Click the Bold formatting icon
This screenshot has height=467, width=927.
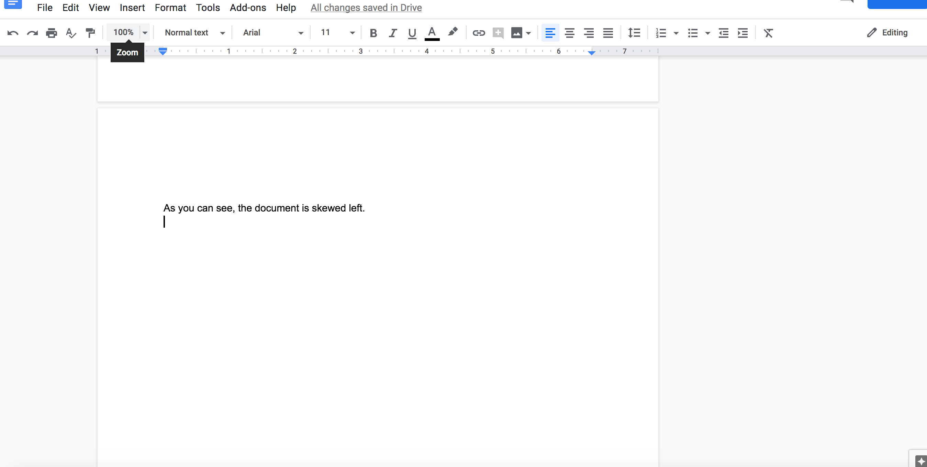click(372, 33)
